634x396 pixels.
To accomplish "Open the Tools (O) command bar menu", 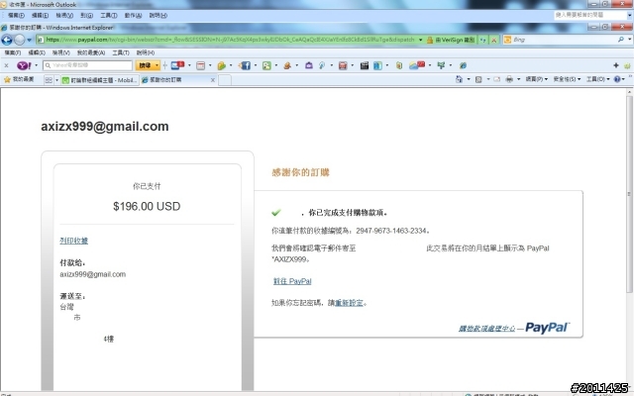I will 597,79.
